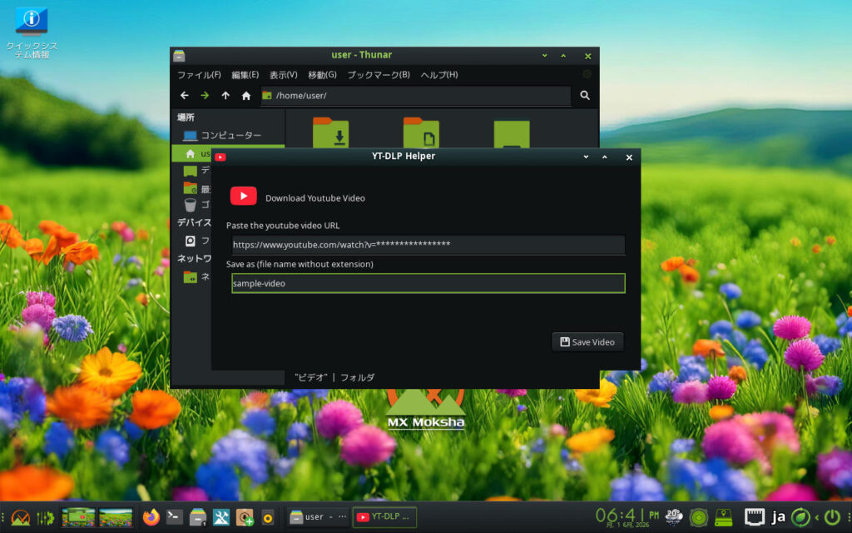Viewport: 852px width, 533px height.
Task: Open the Downloads folder icon in Thunar
Action: [x=330, y=132]
